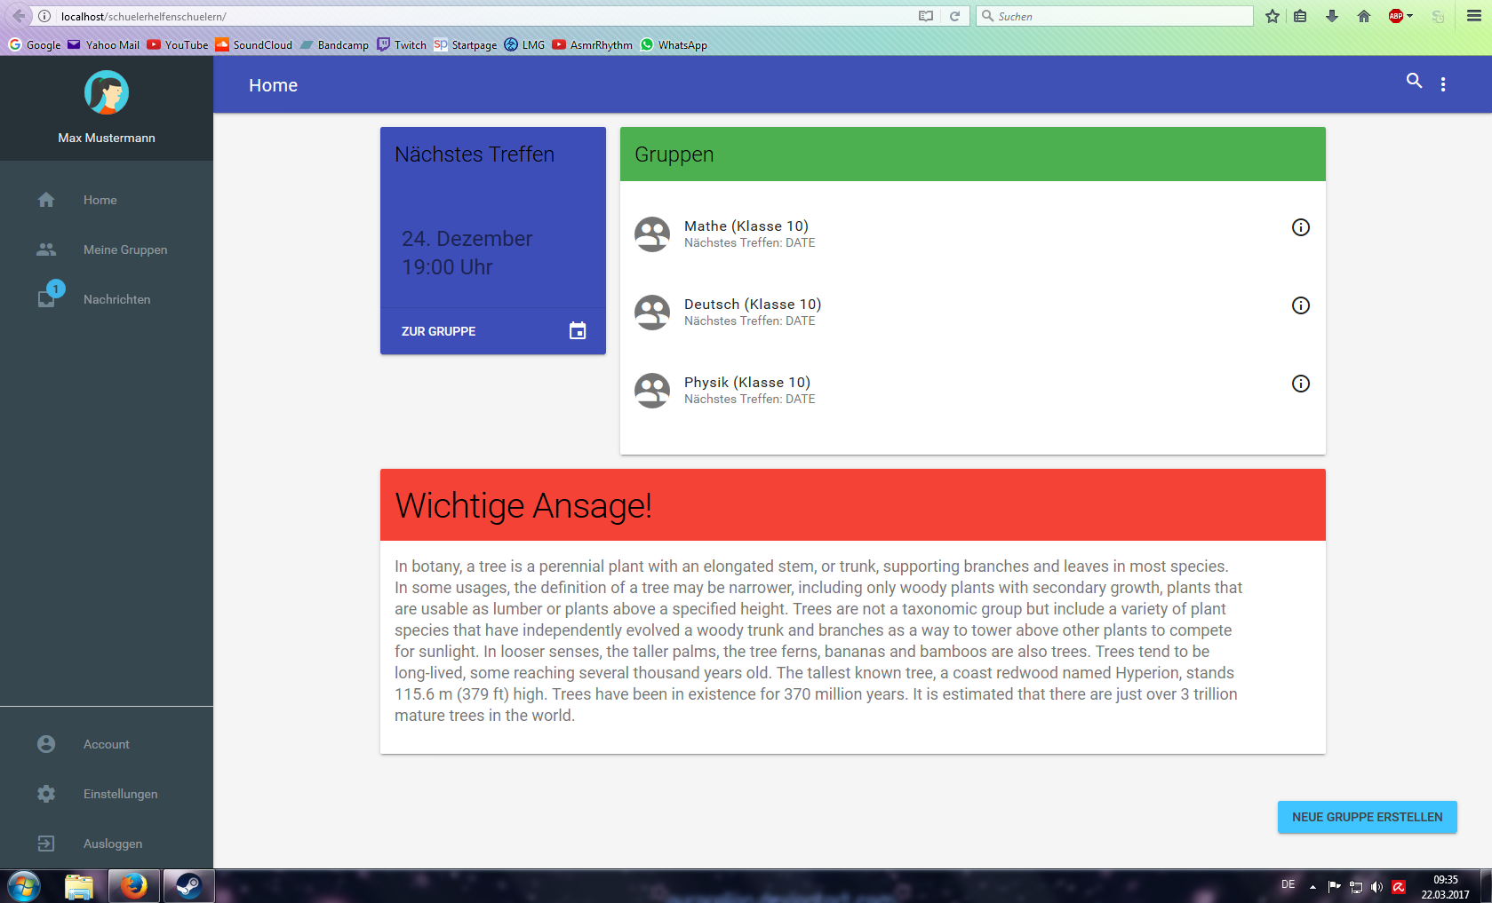1492x903 pixels.
Task: Click the Physik group avatar icon
Action: [x=652, y=391]
